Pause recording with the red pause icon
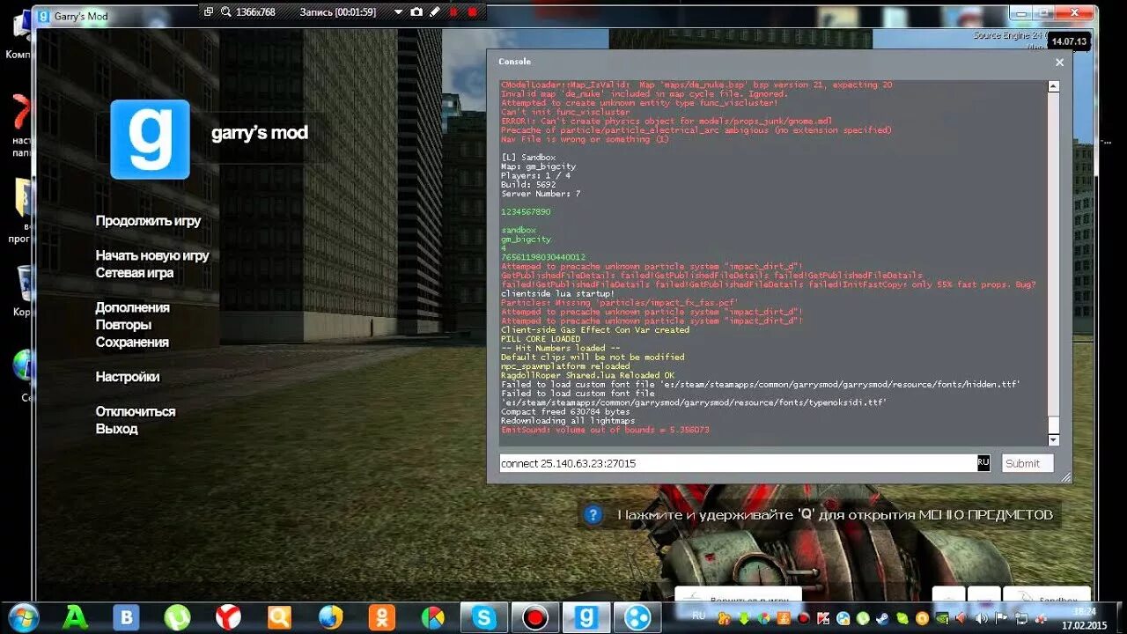This screenshot has width=1127, height=634. [453, 11]
